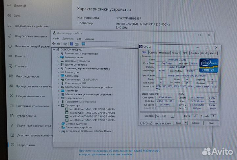Image resolution: width=237 pixels, height=160 pixels.
Task: Switch to the Memory tab
Action: tap(176, 53)
